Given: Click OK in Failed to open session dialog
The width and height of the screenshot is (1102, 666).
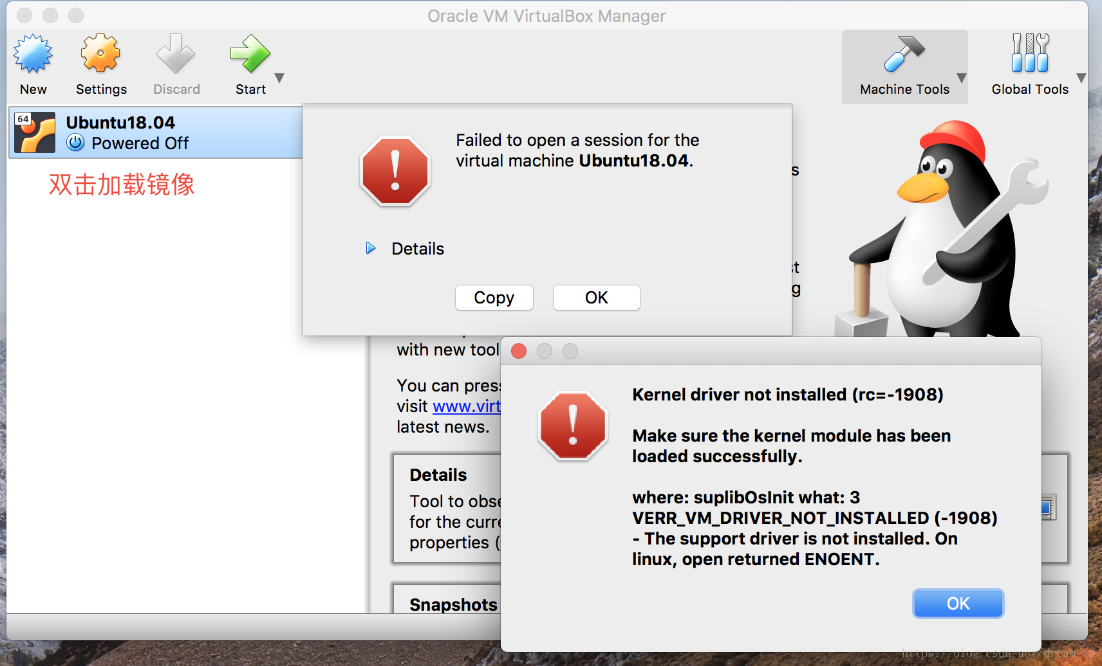Looking at the screenshot, I should pos(597,298).
